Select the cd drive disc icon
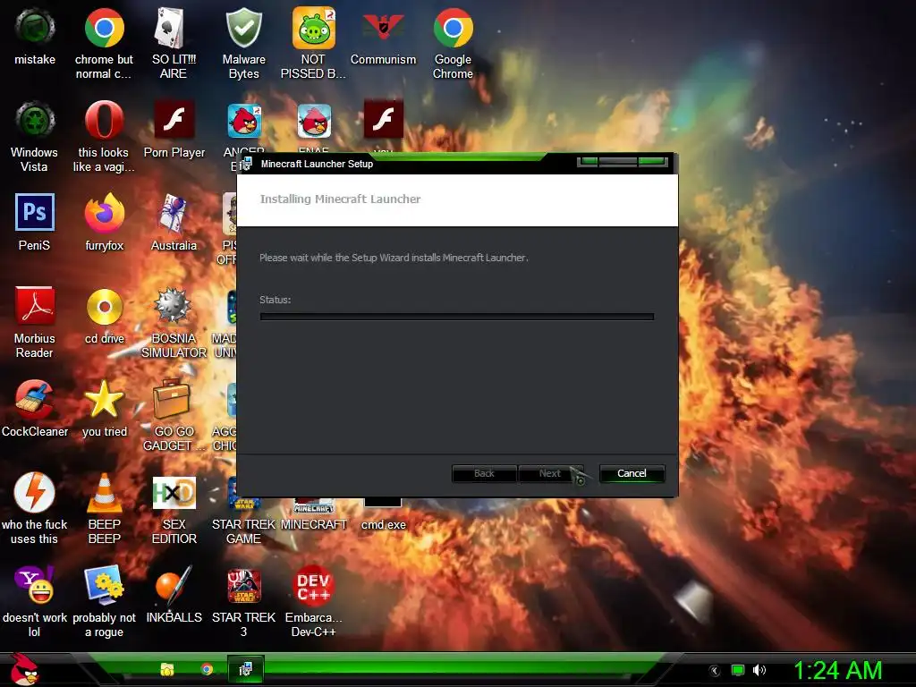The height and width of the screenshot is (687, 916). pos(104,315)
